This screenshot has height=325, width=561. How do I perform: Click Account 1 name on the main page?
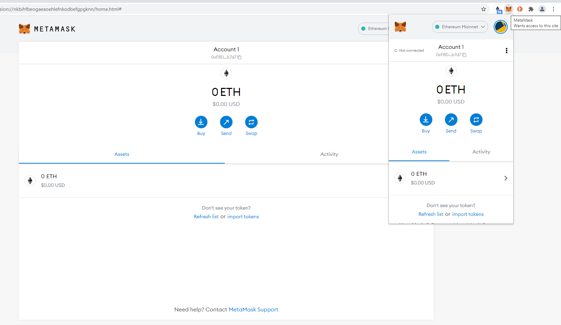coord(226,50)
